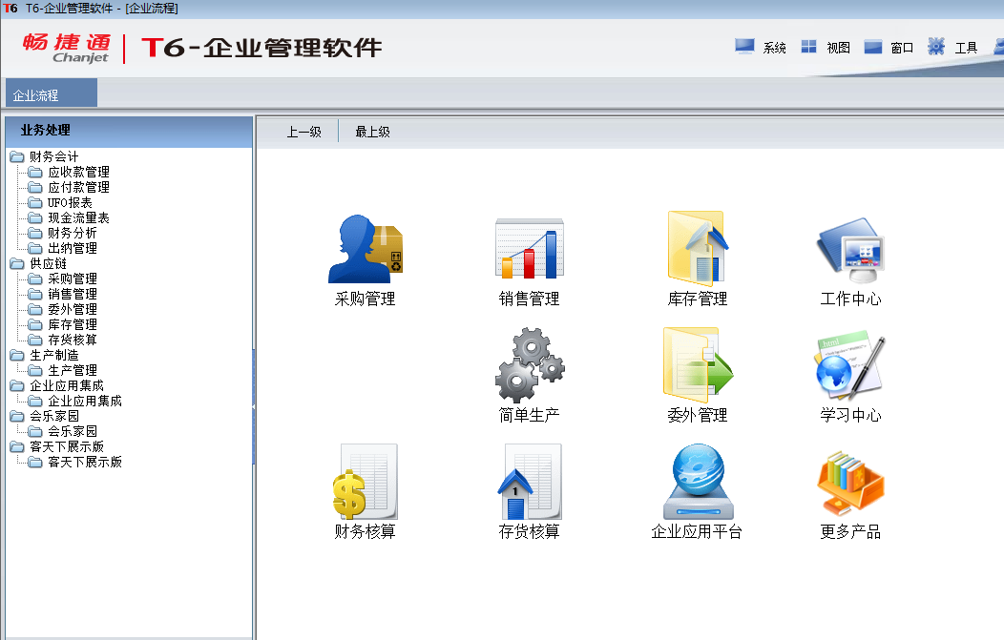This screenshot has width=1004, height=640.
Task: Open the 简单生产 gears icon
Action: pos(530,365)
